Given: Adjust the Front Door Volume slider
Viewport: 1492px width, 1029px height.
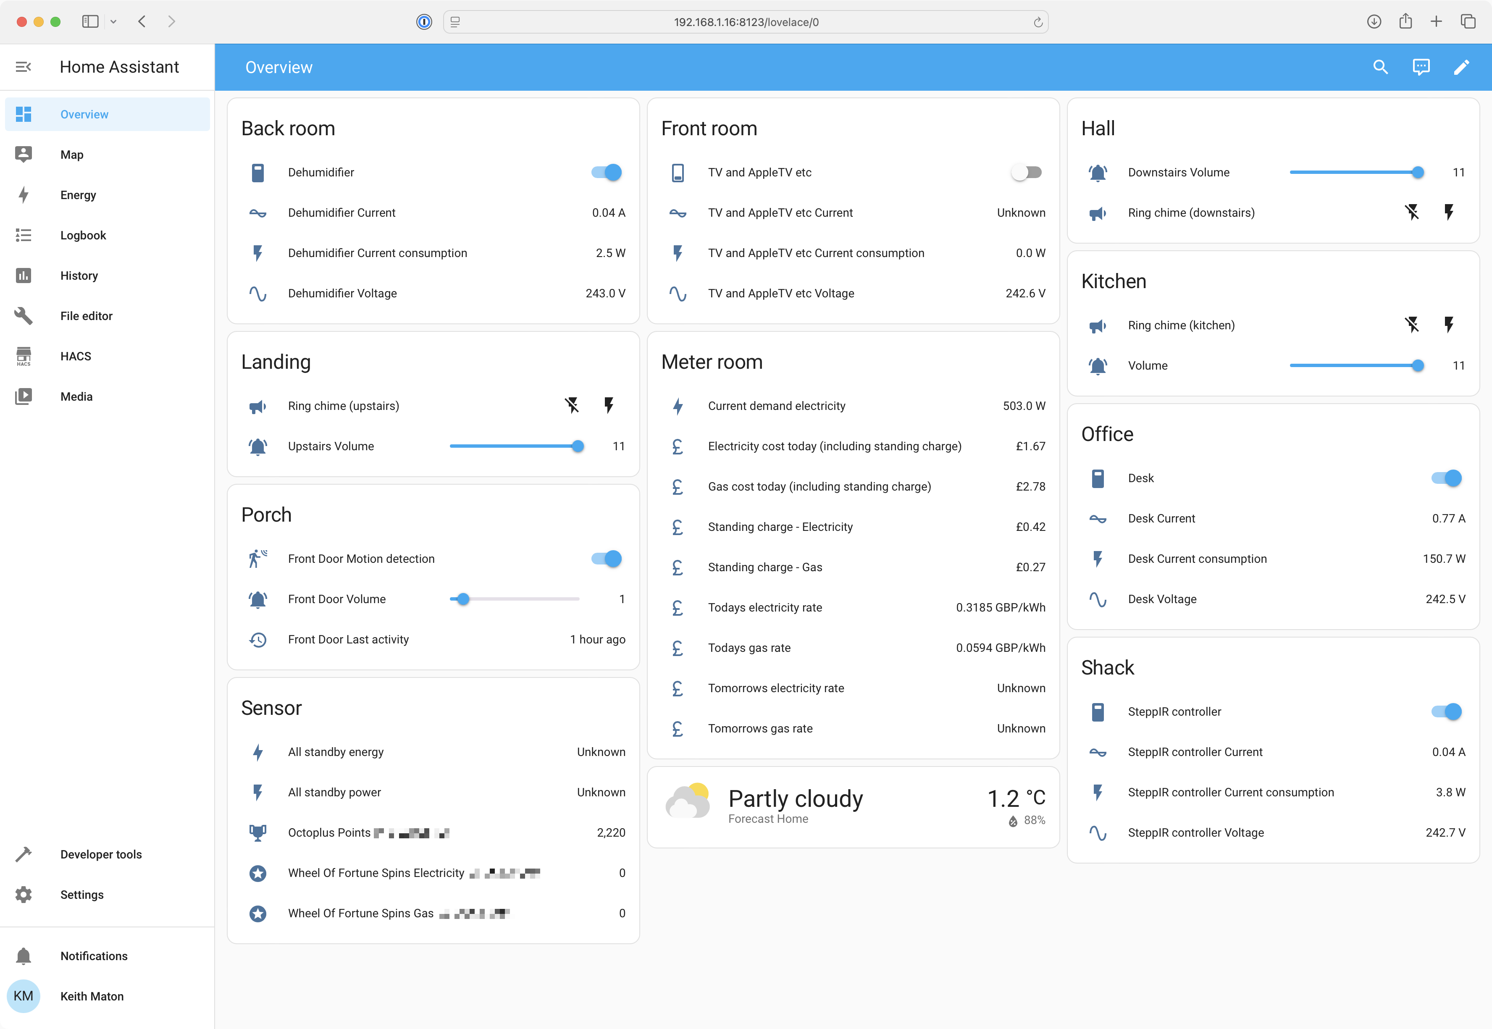Looking at the screenshot, I should point(463,599).
